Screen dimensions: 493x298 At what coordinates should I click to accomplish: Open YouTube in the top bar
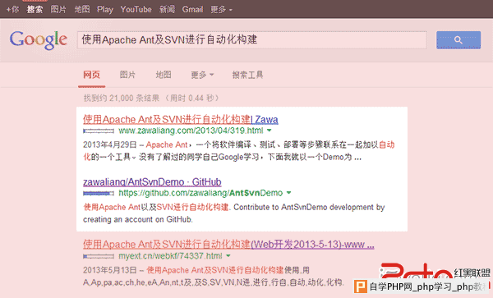(x=136, y=9)
